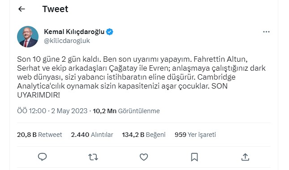View the 959 Yer işareti count

(x=195, y=135)
